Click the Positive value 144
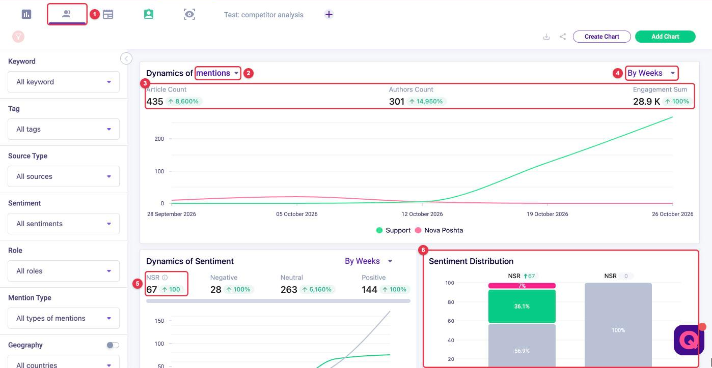The image size is (712, 368). point(369,290)
